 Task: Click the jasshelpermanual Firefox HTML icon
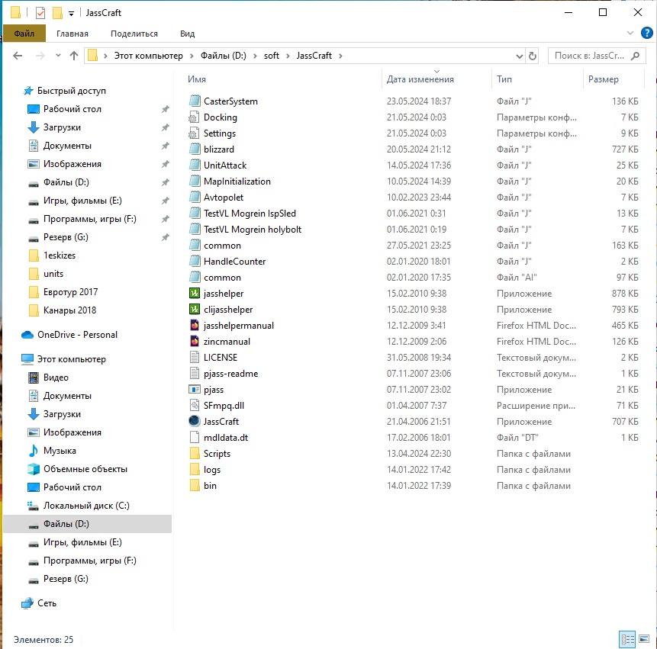(194, 325)
